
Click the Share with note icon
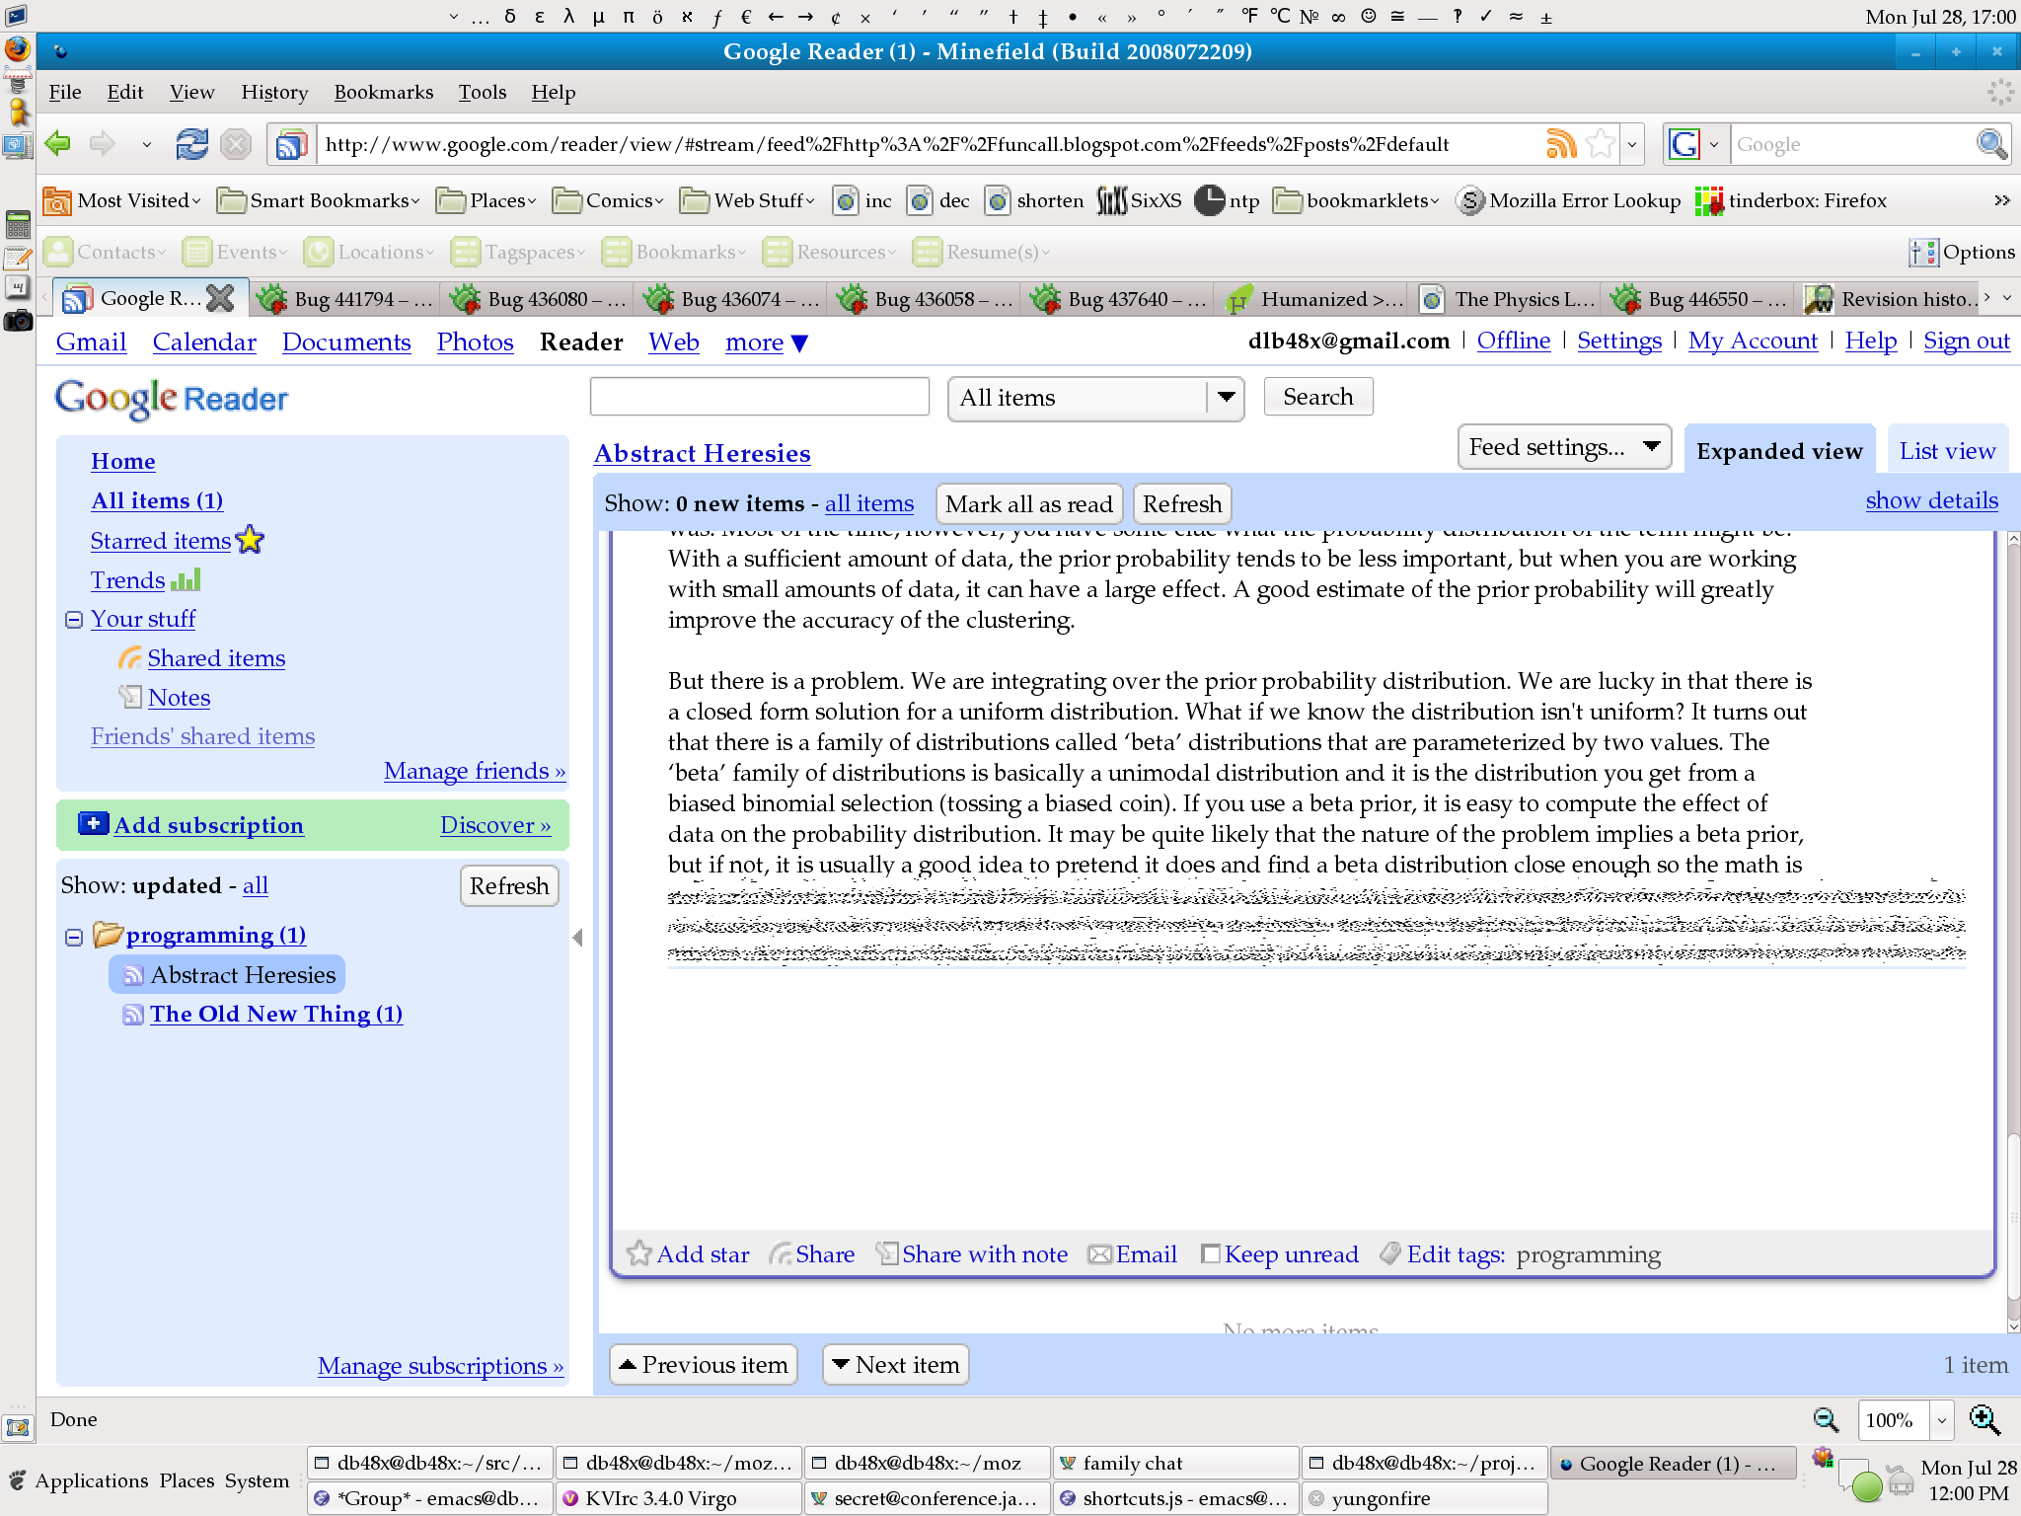coord(887,1253)
